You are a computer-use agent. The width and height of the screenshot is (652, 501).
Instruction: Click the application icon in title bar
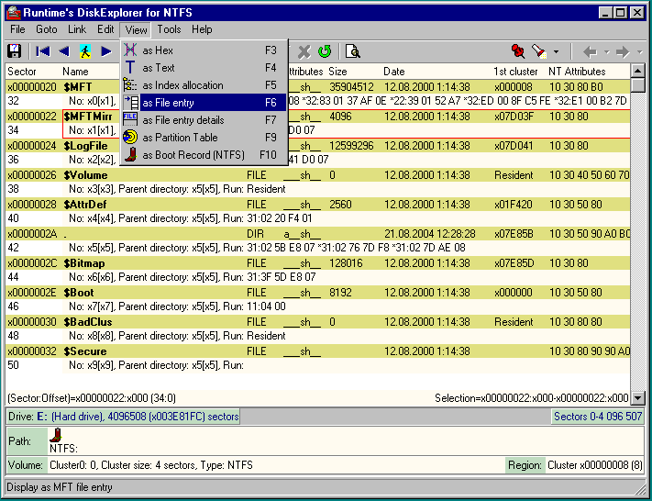(x=14, y=13)
